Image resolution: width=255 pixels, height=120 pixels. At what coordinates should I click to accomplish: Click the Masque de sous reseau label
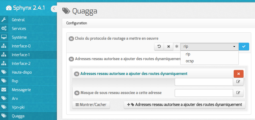(121, 93)
